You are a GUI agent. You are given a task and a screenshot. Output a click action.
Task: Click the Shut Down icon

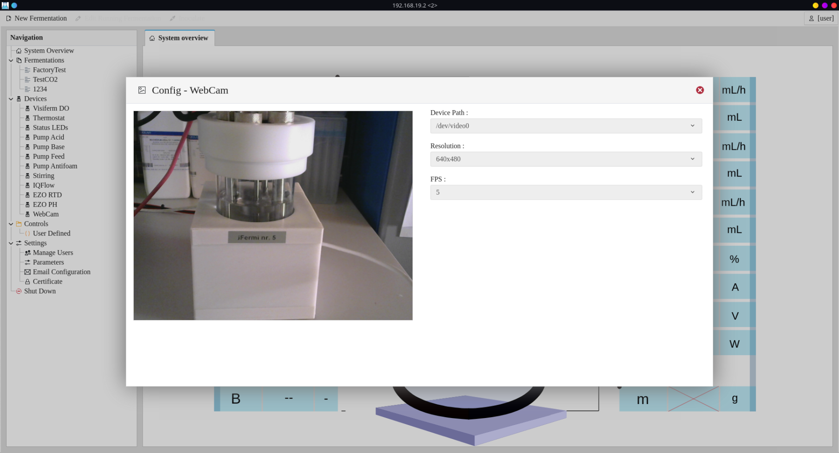[19, 291]
